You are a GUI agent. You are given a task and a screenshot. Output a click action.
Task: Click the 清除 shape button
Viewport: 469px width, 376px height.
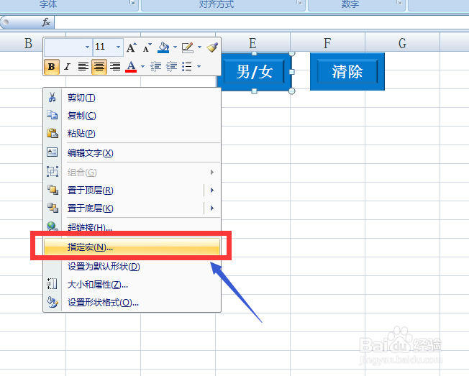point(347,71)
